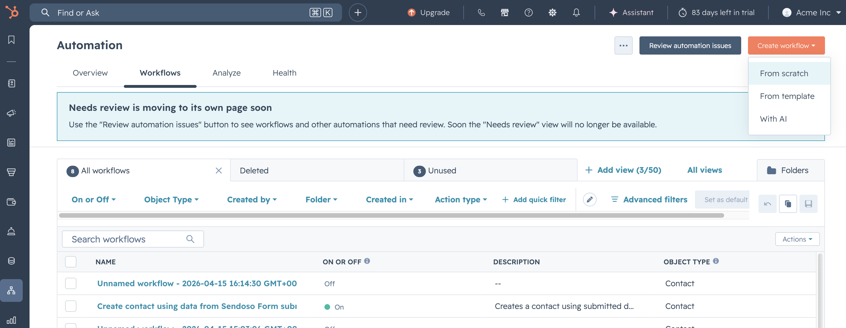Open the All views link
The width and height of the screenshot is (846, 328).
click(705, 170)
